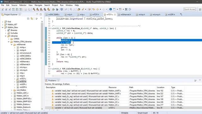Viewport: 202px width, 114px height.
Task: Expand the not_Malkin folder
Action: point(12,90)
